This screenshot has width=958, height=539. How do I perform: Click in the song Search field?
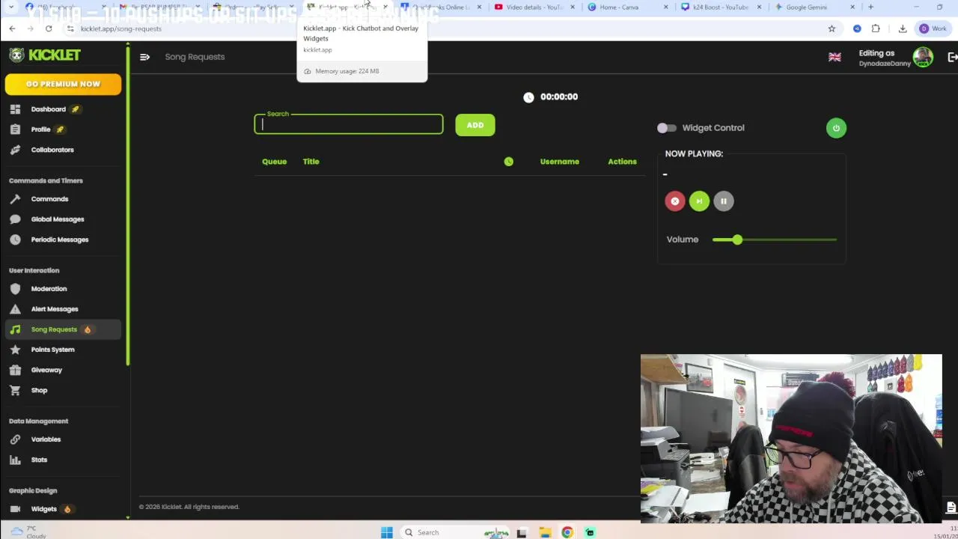(349, 125)
